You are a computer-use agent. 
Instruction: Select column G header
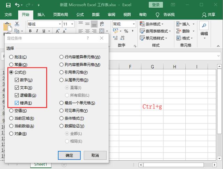click(x=152, y=66)
